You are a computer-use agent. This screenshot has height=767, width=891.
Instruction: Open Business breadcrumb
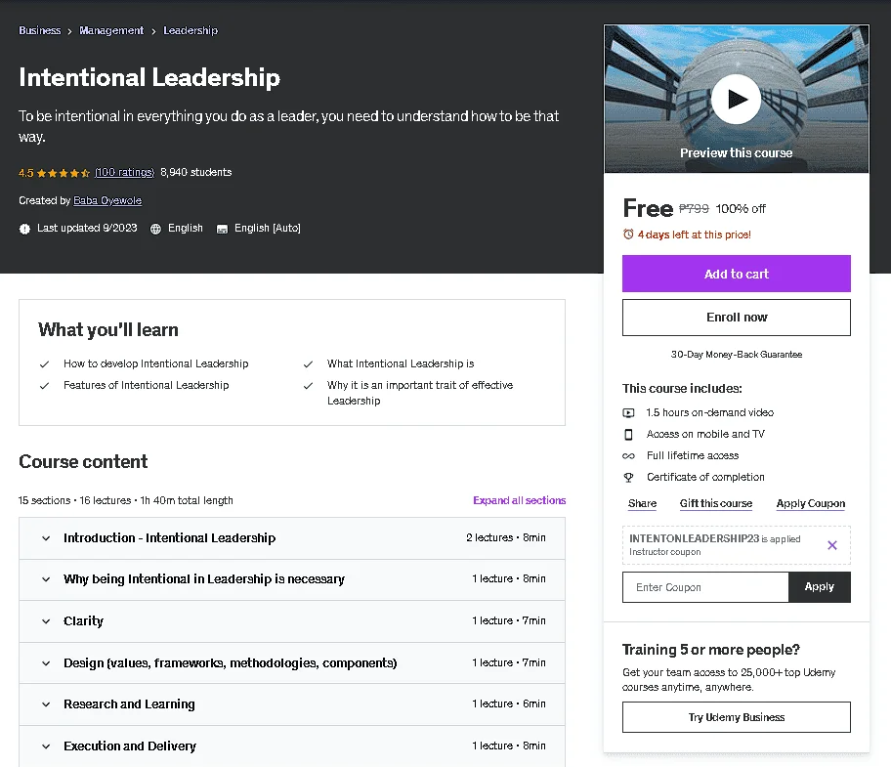(40, 30)
